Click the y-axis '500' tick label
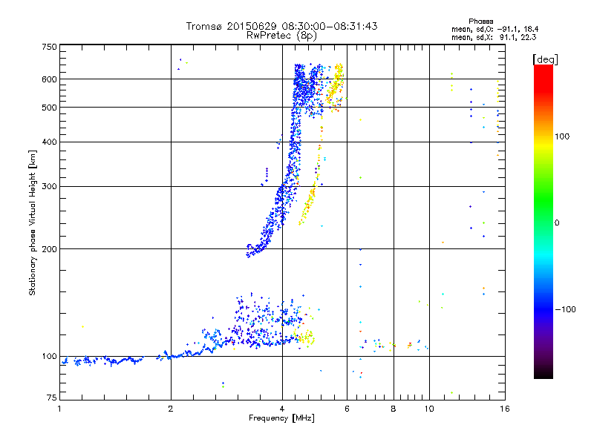The width and height of the screenshot is (594, 445). point(49,108)
